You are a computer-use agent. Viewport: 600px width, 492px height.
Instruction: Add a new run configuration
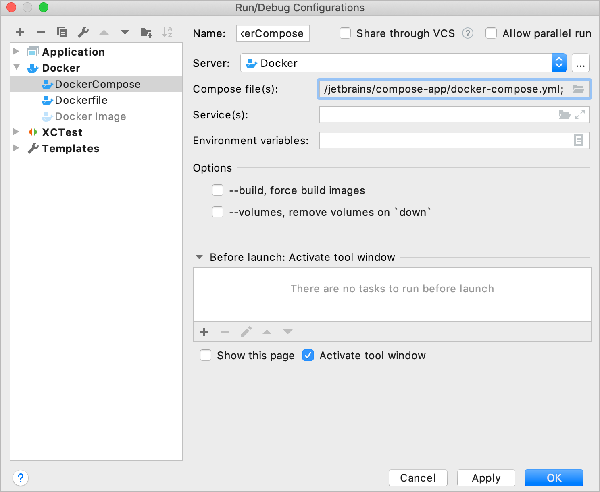pyautogui.click(x=20, y=32)
